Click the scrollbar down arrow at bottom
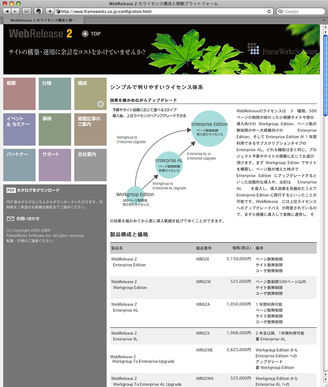This screenshot has width=328, height=387. (326, 380)
